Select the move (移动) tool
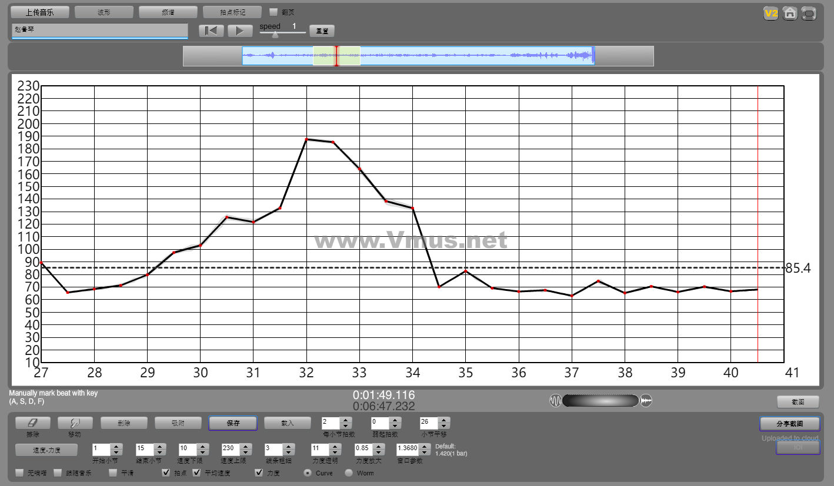Viewport: 834px width, 486px height. pos(75,423)
